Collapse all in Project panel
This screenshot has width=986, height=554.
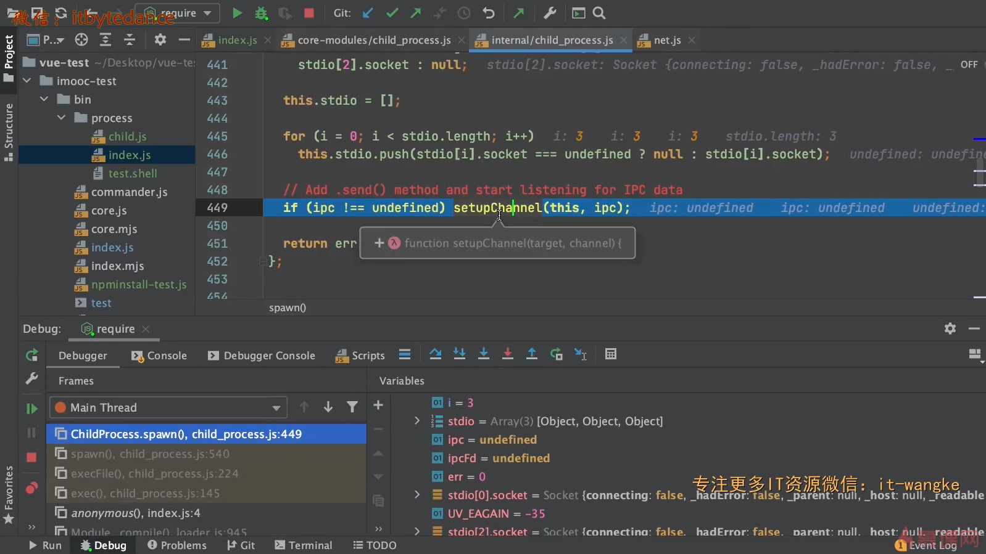[130, 40]
